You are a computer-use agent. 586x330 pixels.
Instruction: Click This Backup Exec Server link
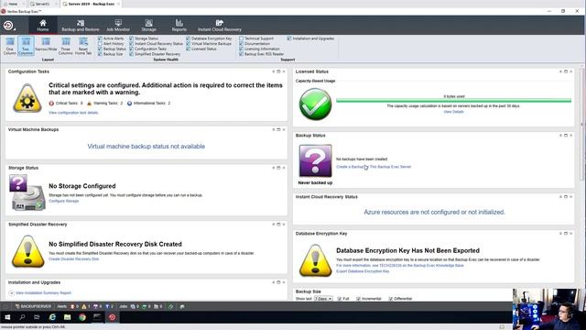(x=390, y=167)
